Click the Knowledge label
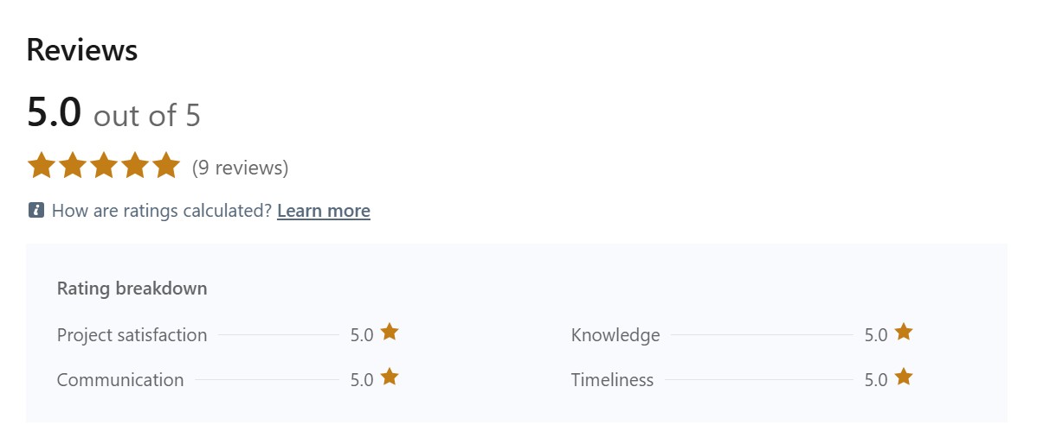The width and height of the screenshot is (1037, 425). 615,335
